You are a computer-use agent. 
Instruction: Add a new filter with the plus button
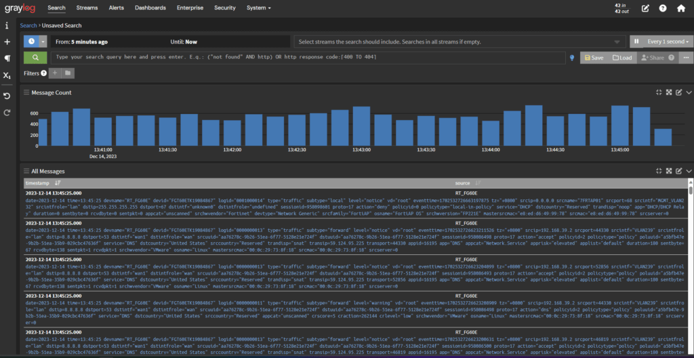coord(56,73)
